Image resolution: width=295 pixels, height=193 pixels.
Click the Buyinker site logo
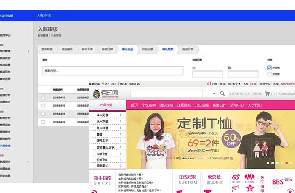[x=105, y=93]
